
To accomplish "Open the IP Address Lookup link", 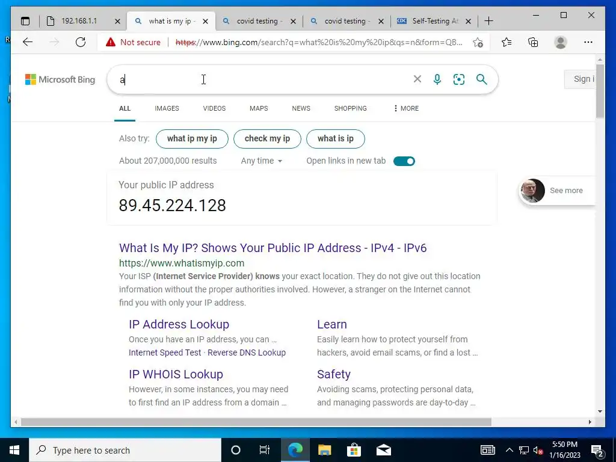I will 179,324.
